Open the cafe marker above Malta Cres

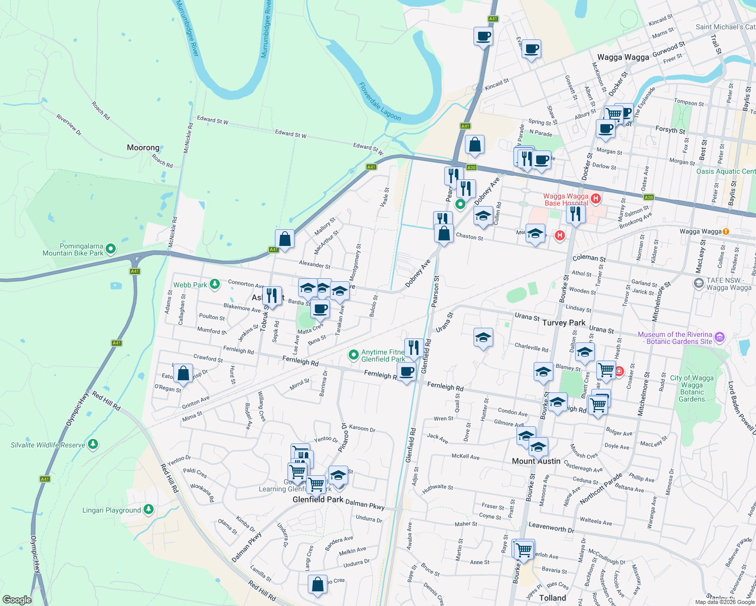tap(320, 309)
